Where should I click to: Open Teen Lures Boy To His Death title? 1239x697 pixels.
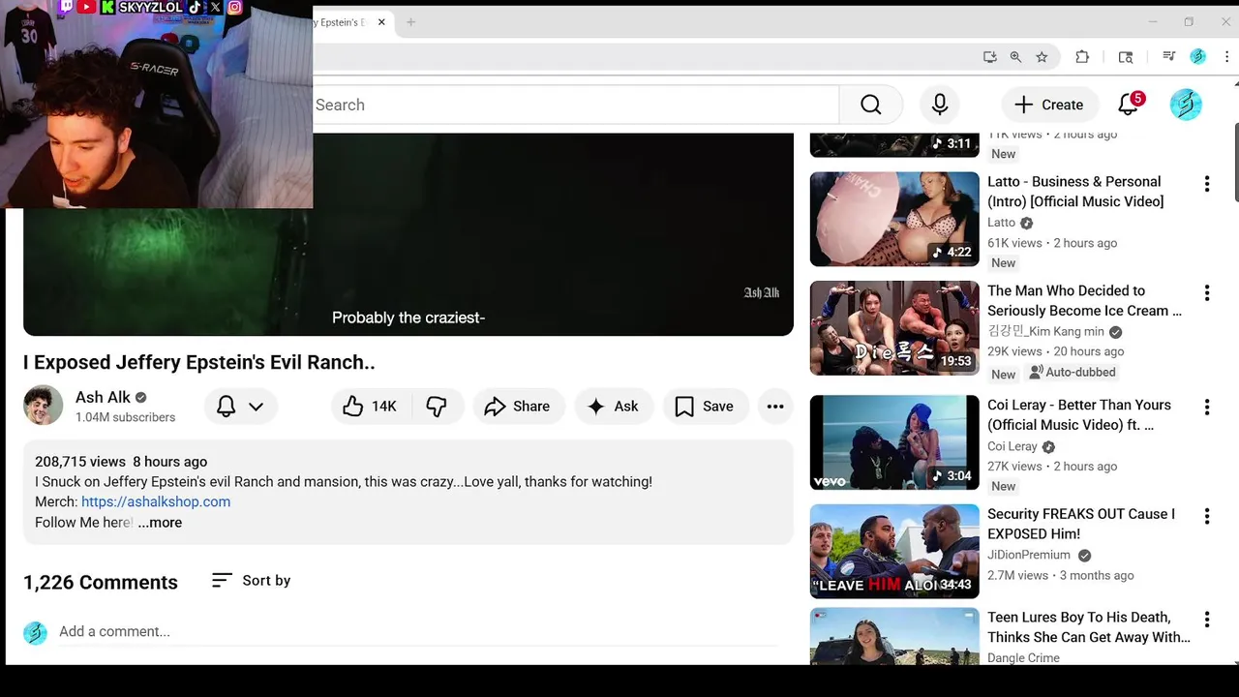click(x=1089, y=627)
